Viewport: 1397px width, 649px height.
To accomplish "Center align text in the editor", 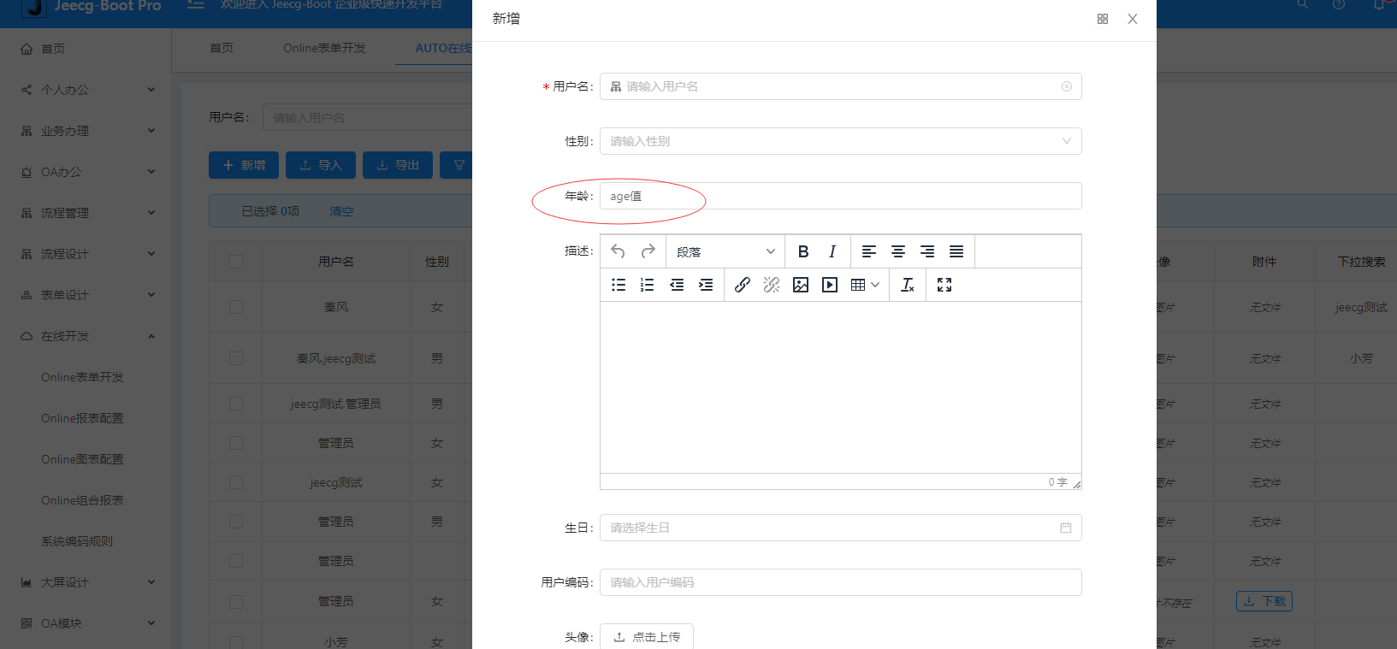I will [x=898, y=251].
